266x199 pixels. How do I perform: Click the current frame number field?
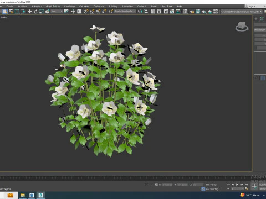pos(238,188)
